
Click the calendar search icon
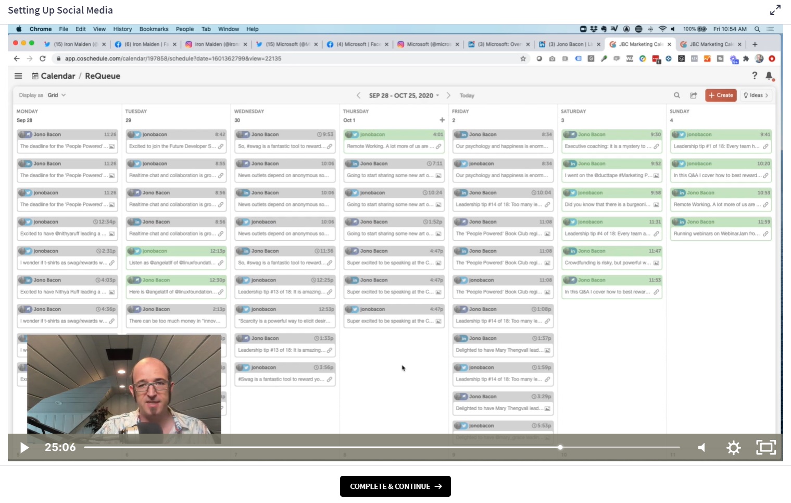point(677,95)
